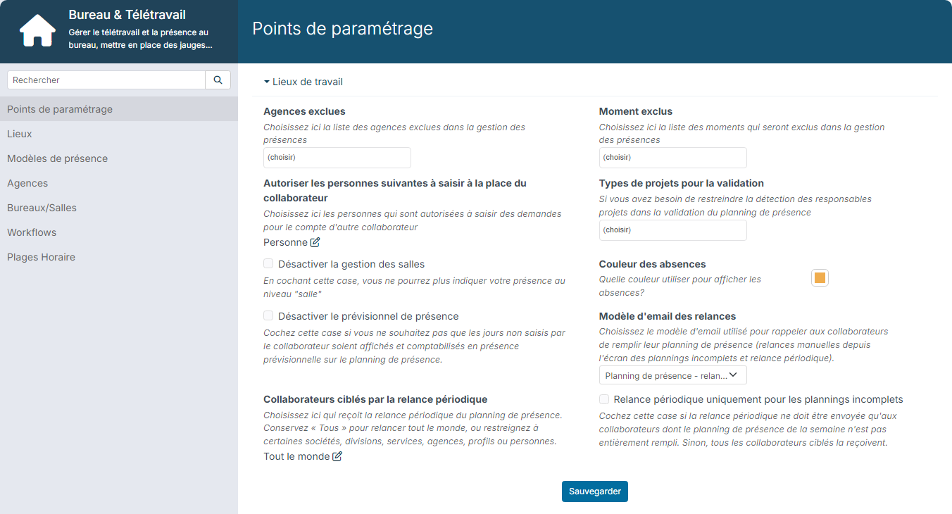
Task: Click the Points de paramétrage page heading
Action: pos(343,29)
